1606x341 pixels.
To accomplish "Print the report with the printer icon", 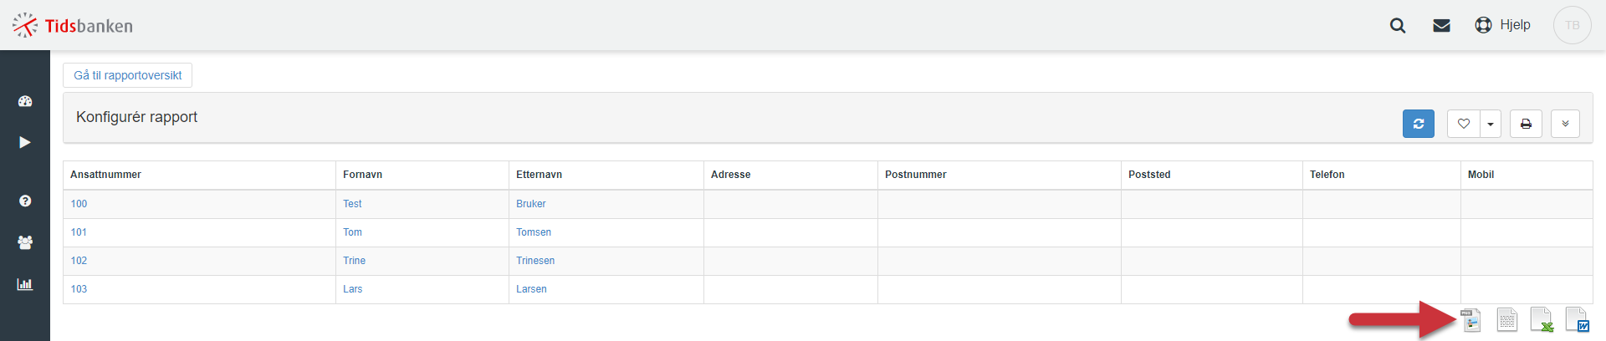I will tap(1526, 124).
